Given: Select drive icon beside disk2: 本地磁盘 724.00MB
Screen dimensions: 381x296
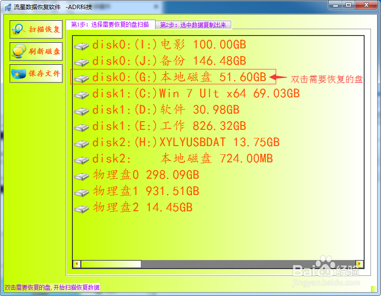Looking at the screenshot, I should click(x=82, y=160).
